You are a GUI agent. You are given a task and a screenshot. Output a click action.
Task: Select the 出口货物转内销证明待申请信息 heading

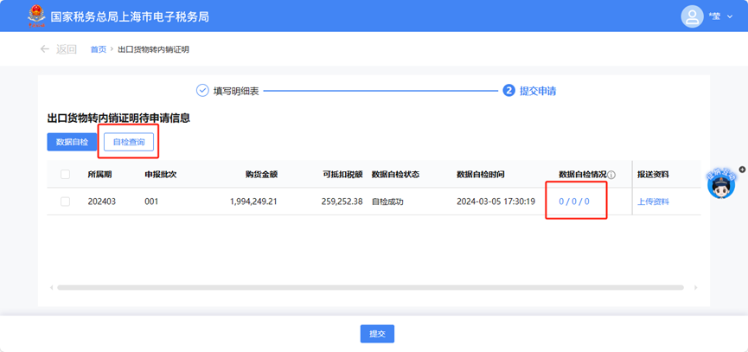(x=118, y=118)
